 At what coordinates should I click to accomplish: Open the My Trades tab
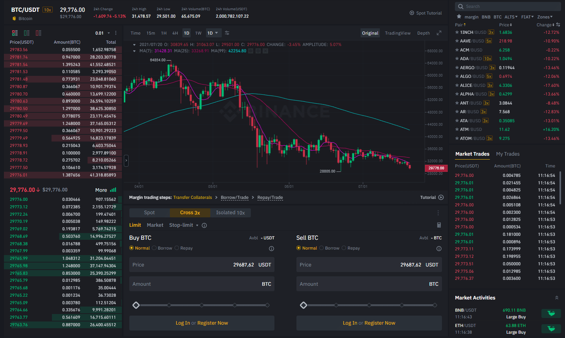508,154
